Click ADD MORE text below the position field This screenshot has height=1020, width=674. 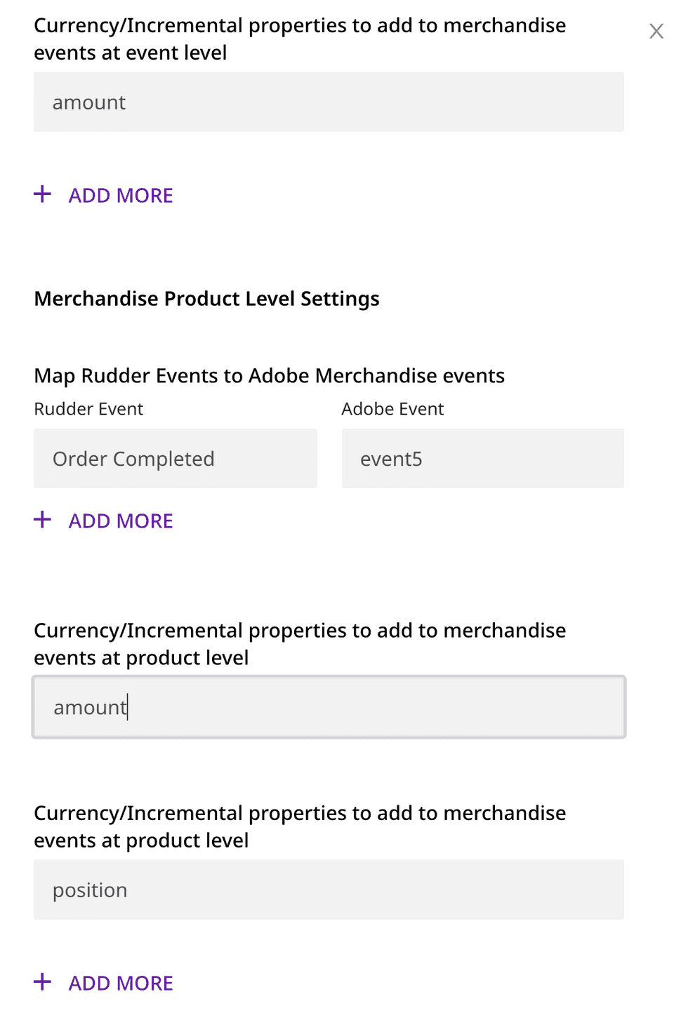[x=121, y=984]
